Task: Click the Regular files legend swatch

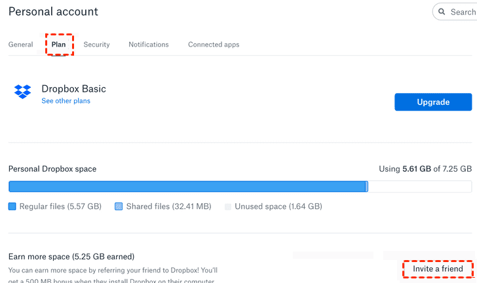Action: (x=12, y=206)
